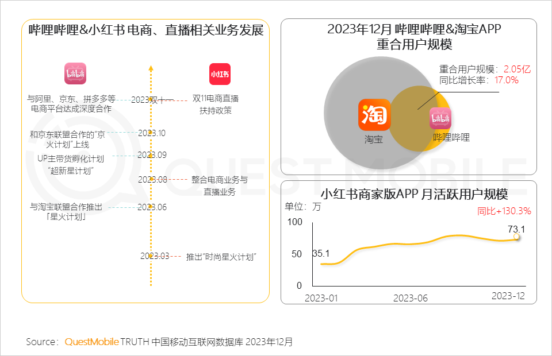Select the 2023.10 timeline marker
552x356 pixels.
point(152,133)
